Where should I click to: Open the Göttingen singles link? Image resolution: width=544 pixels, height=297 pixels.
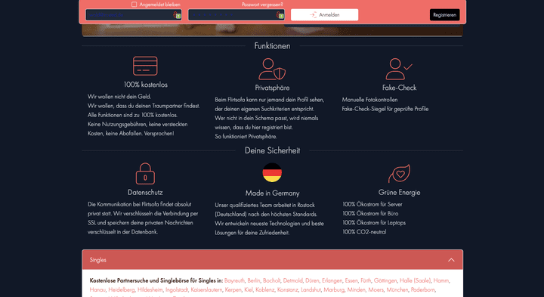tap(385, 280)
